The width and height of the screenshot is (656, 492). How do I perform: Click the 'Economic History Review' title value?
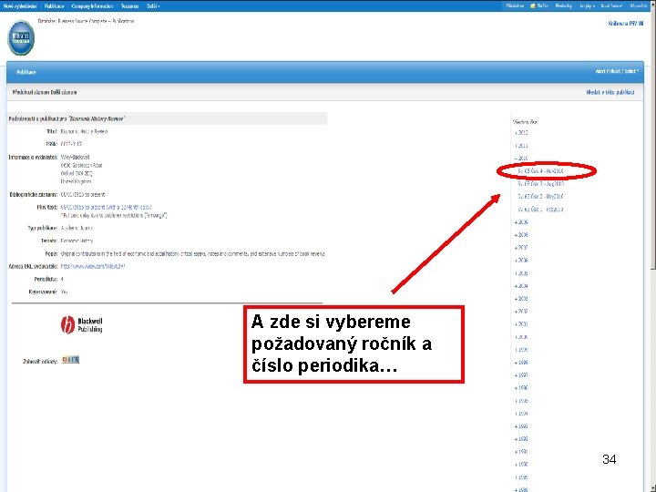coord(84,131)
